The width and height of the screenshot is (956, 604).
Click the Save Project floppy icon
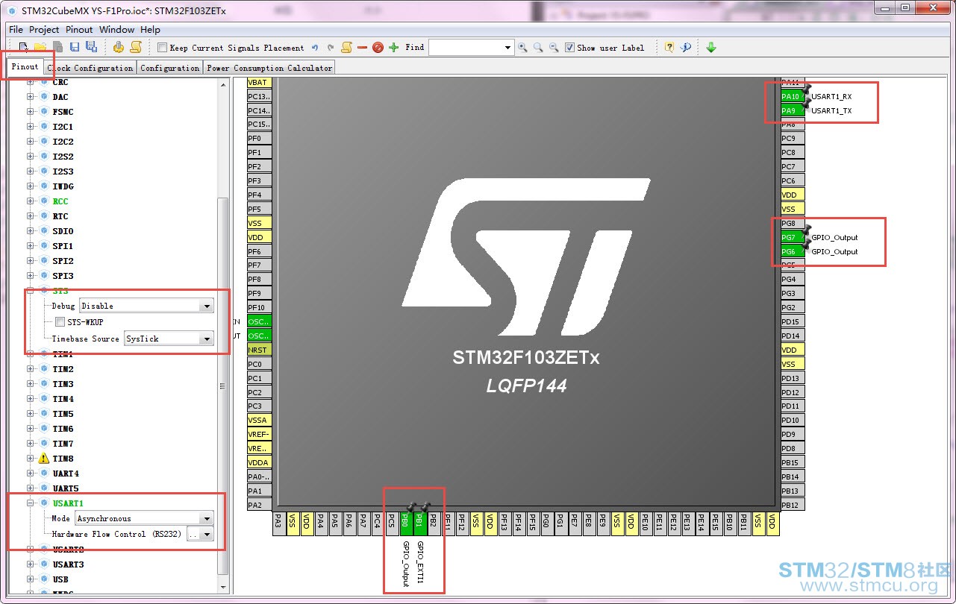(x=75, y=47)
